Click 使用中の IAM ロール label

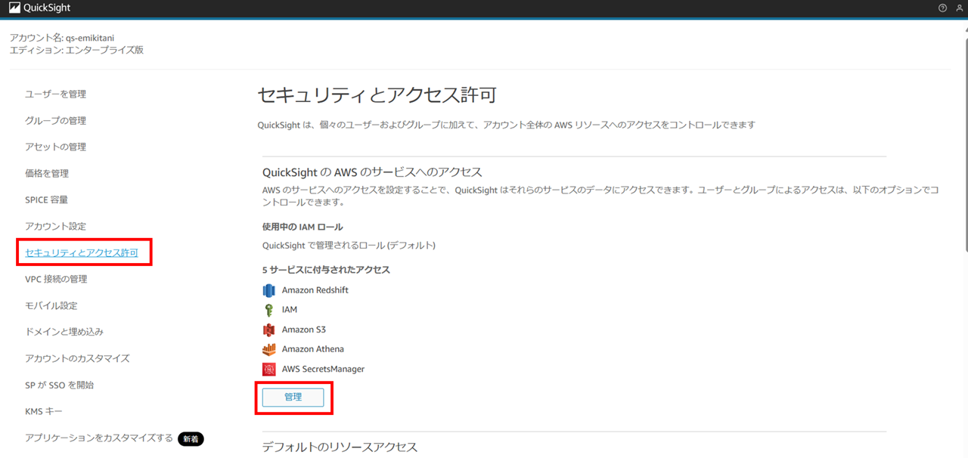pos(302,227)
